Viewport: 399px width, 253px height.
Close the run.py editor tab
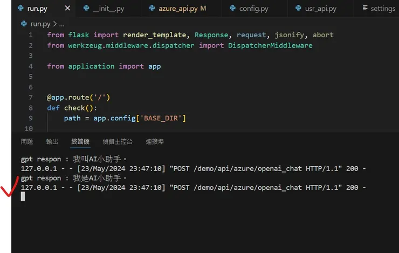coord(67,8)
